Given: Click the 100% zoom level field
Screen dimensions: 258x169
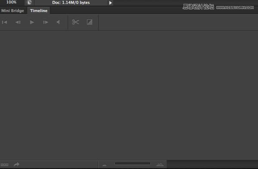Looking at the screenshot, I should [11, 2].
